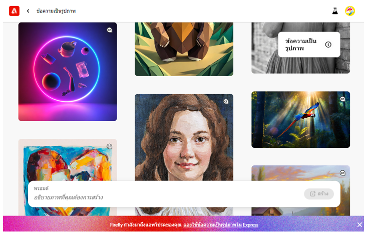Open the flying parrot forest thumbnail
Image resolution: width=367 pixels, height=233 pixels.
click(301, 119)
